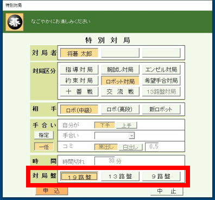The height and width of the screenshot is (200, 215).
Task: Pick ロボ(高段) as opponent
Action: click(x=120, y=110)
